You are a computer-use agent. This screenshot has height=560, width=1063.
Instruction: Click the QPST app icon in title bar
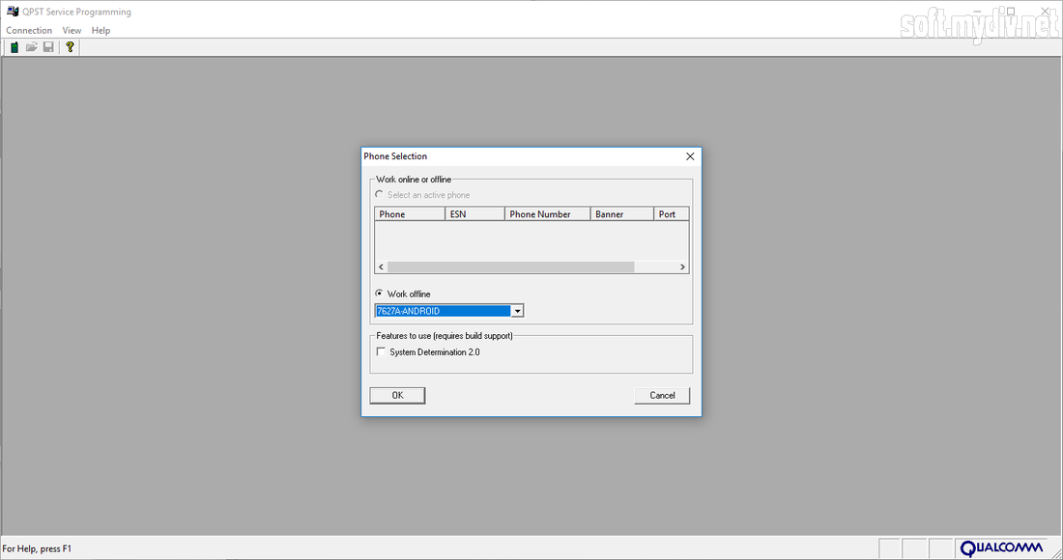(x=13, y=12)
